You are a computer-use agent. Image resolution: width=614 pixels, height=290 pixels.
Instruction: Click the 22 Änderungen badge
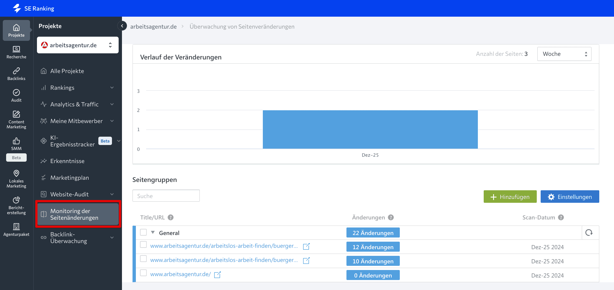pos(373,233)
